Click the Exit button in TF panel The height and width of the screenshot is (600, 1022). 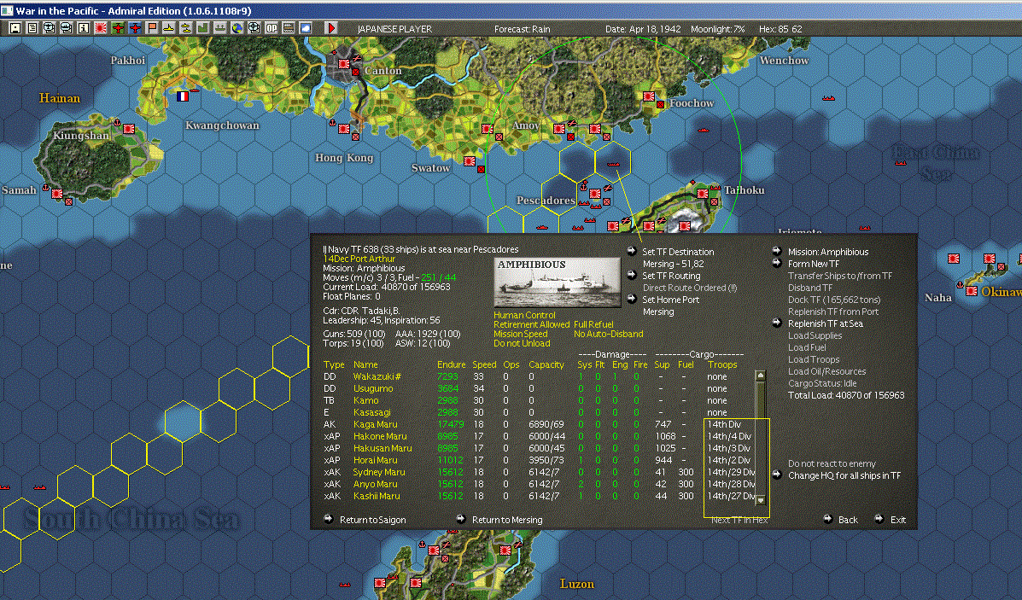[x=898, y=520]
